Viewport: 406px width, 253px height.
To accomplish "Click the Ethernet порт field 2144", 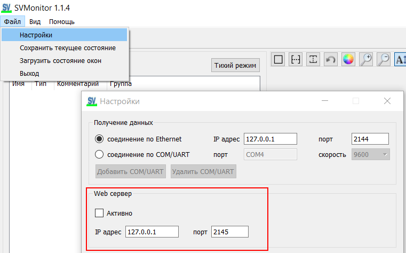I will [370, 139].
